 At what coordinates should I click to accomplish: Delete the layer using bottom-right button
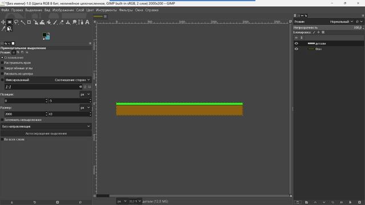point(360,203)
